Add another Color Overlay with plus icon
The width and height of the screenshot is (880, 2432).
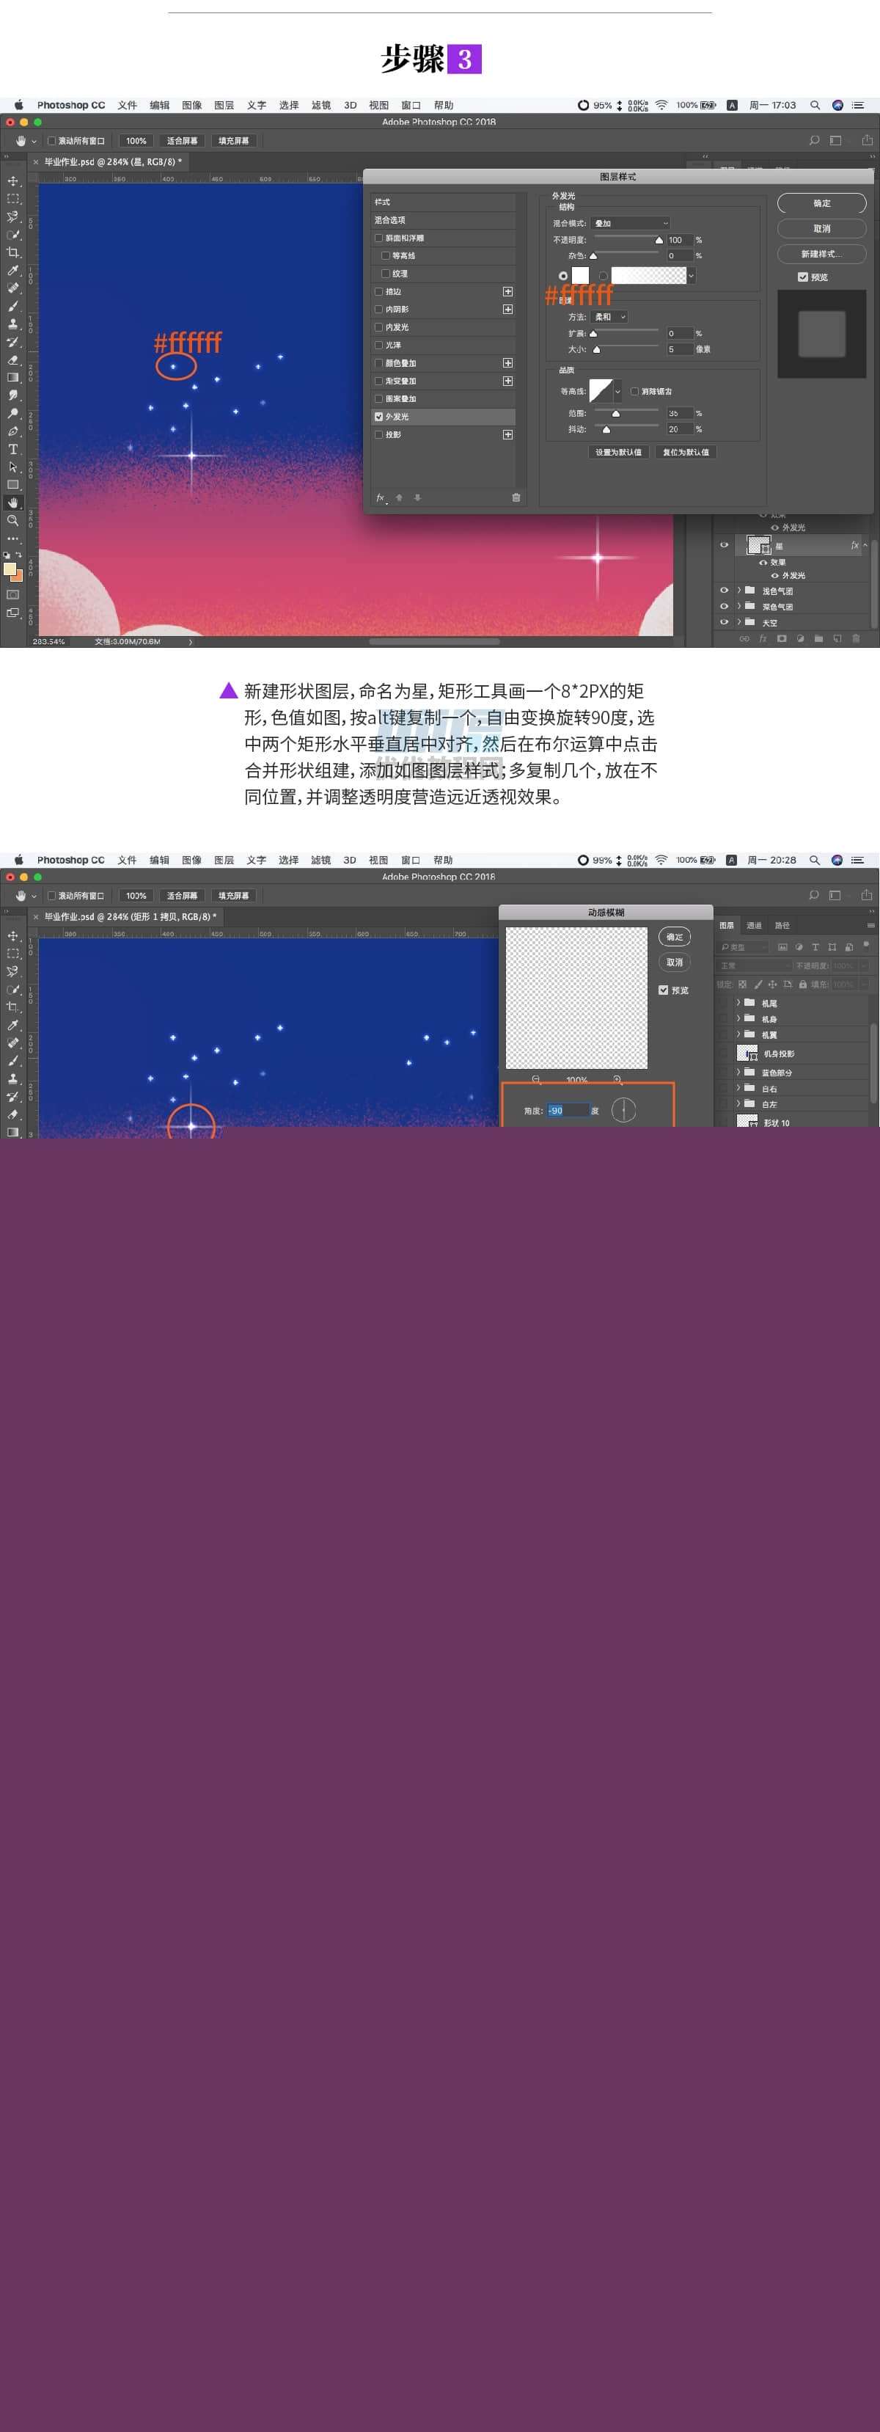(x=508, y=362)
